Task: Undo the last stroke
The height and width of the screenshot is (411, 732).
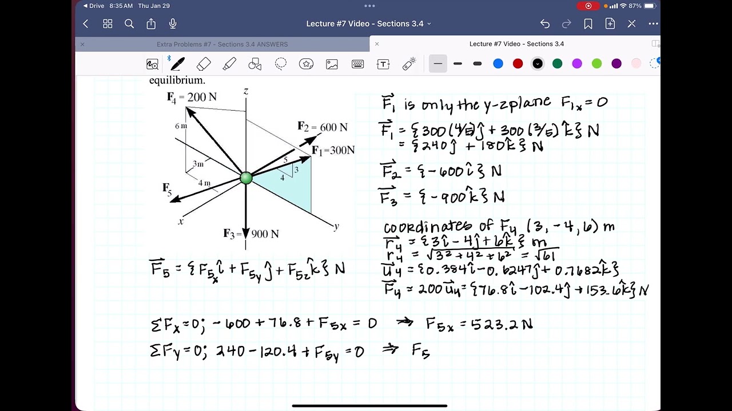Action: coord(545,24)
